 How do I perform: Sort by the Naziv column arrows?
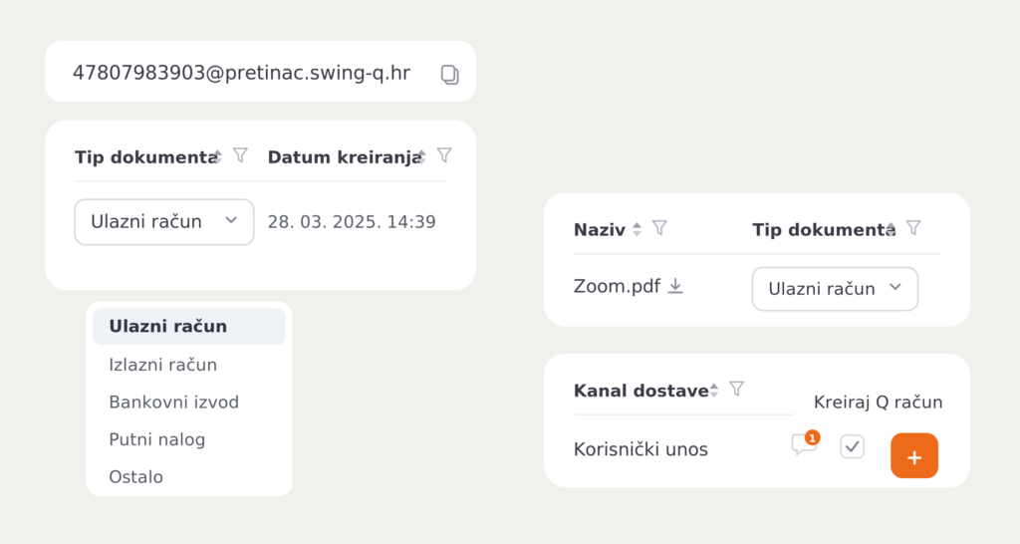637,229
